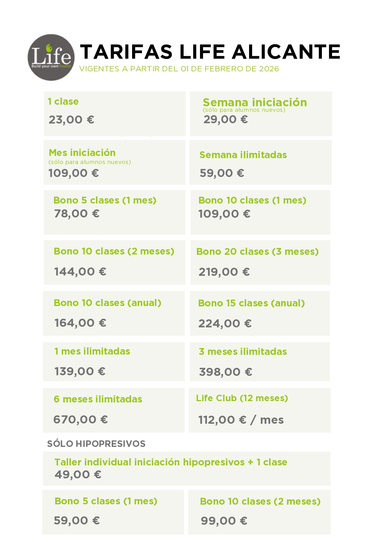Click the Life logo icon

(51, 57)
